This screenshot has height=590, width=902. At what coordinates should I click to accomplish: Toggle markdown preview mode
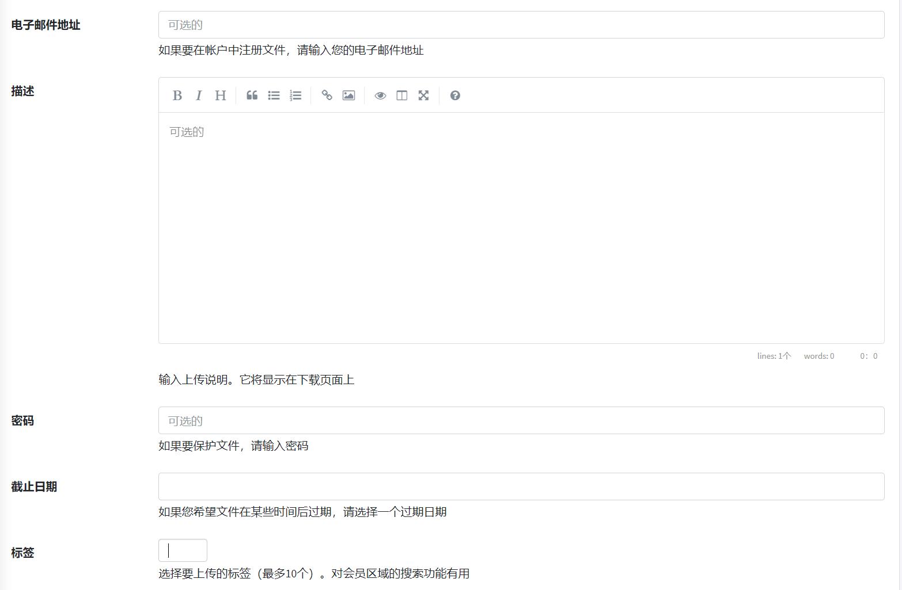[380, 95]
